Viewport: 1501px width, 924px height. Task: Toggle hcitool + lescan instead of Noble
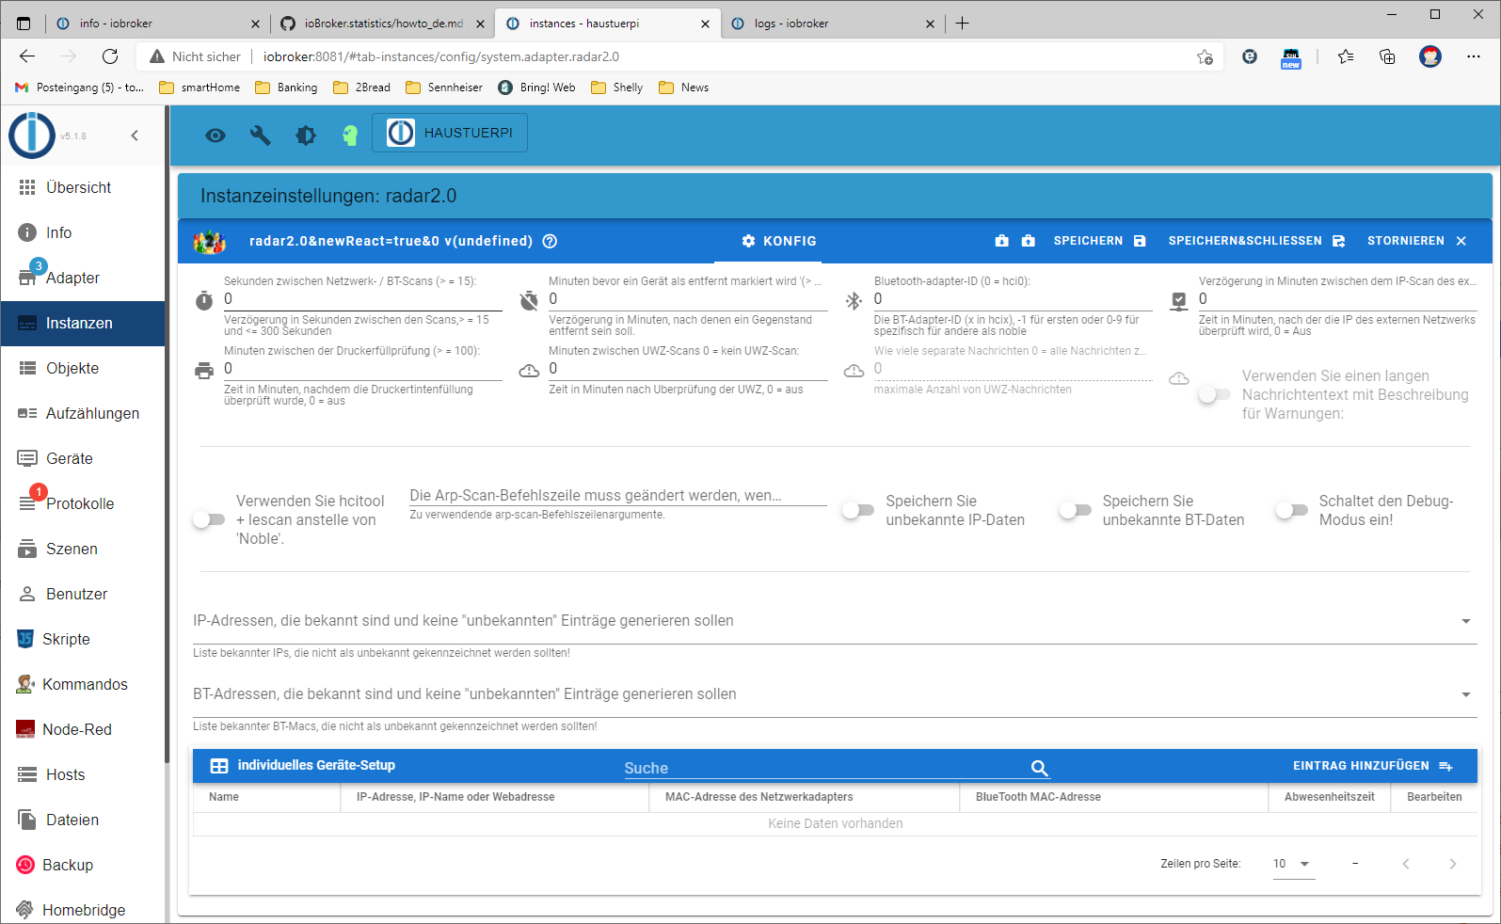pyautogui.click(x=209, y=519)
